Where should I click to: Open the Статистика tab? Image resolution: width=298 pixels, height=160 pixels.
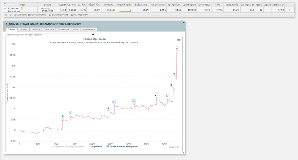49,30
